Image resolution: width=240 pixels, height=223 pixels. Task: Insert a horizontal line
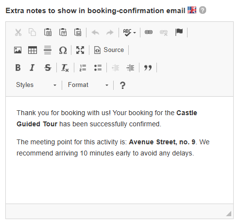[48, 50]
